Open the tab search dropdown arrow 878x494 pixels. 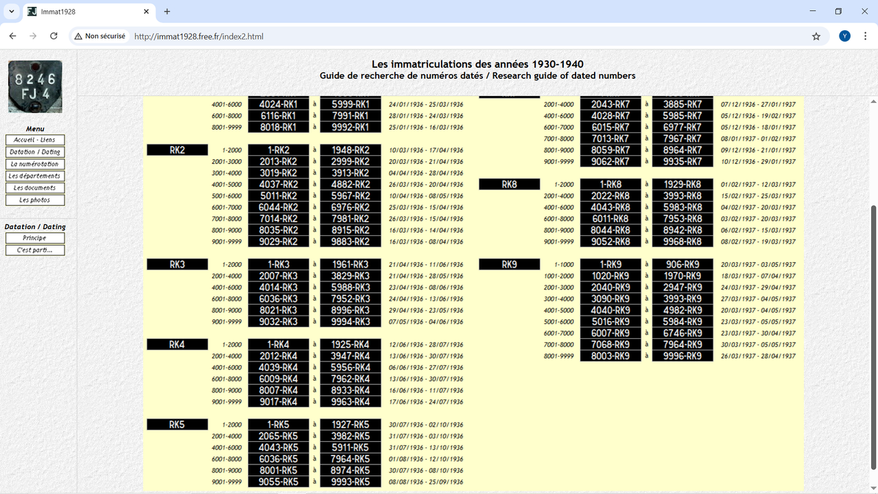[x=12, y=12]
